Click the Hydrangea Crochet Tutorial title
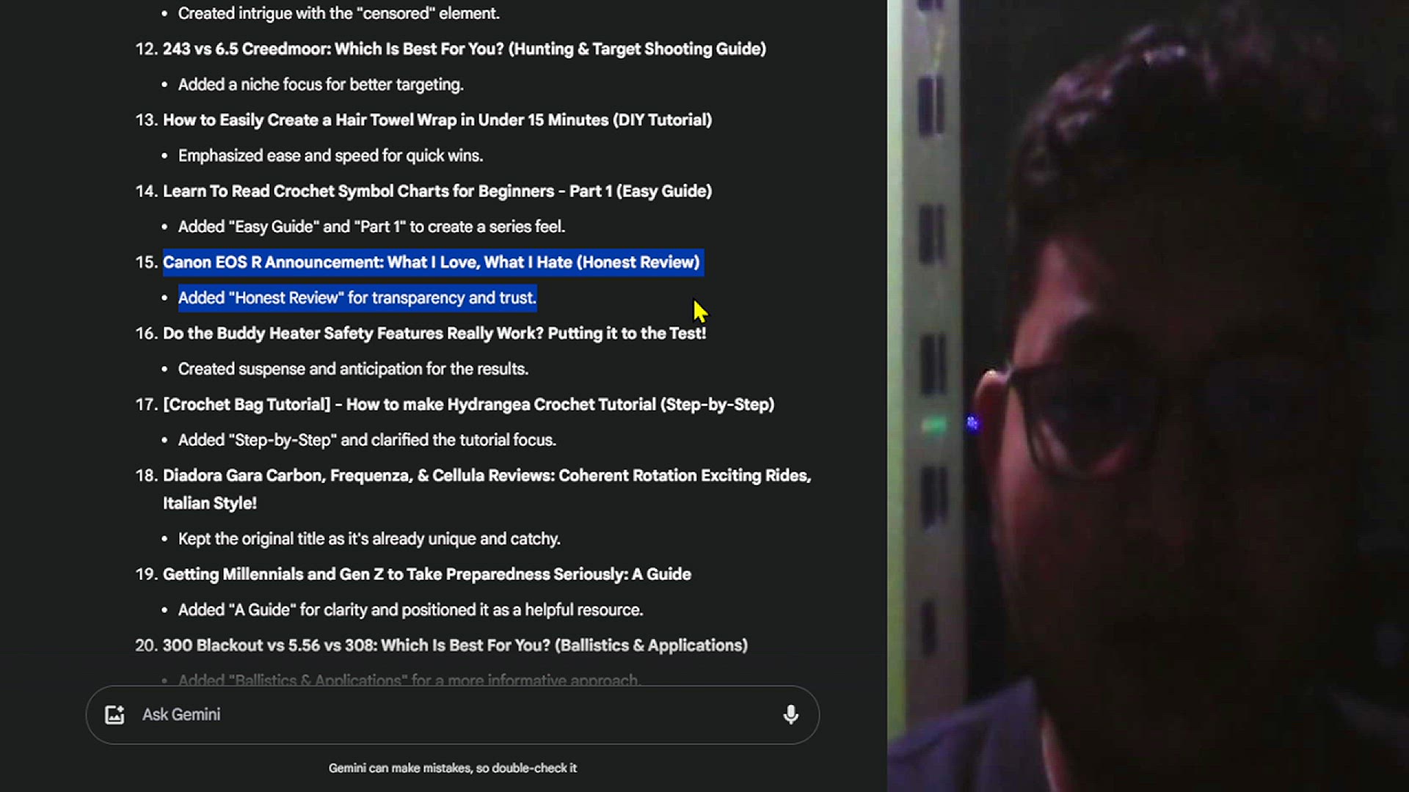This screenshot has width=1409, height=792. coord(468,405)
